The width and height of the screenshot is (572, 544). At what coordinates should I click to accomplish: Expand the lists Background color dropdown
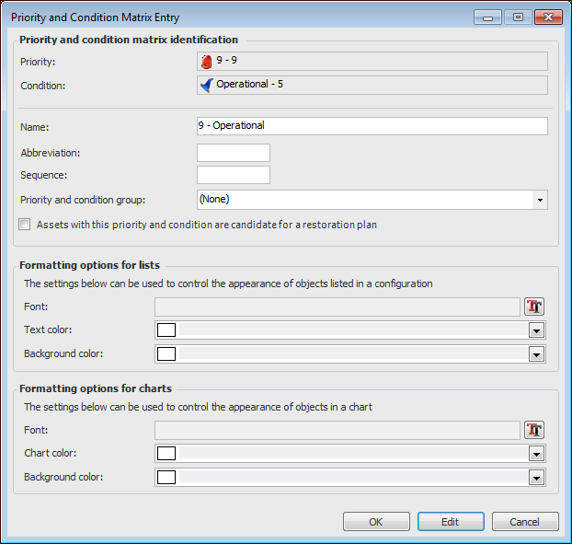[x=536, y=354]
